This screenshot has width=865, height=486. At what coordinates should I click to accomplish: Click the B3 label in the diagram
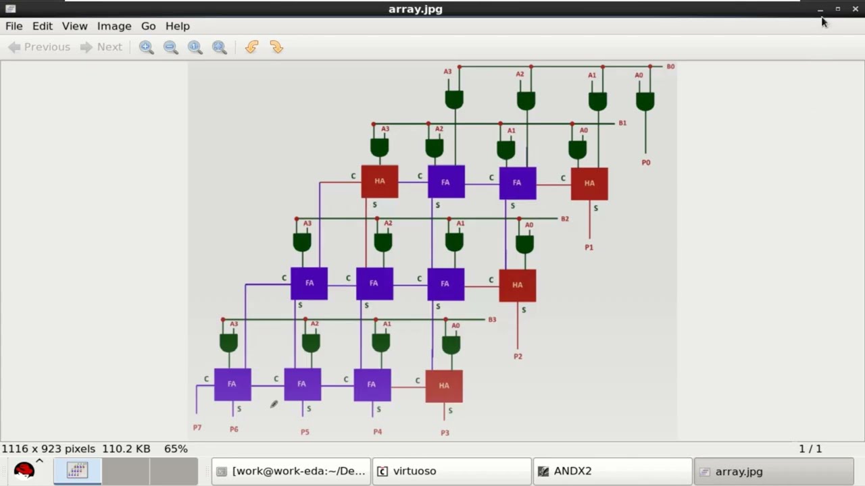492,319
